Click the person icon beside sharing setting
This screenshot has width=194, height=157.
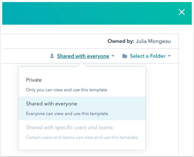(x=52, y=56)
